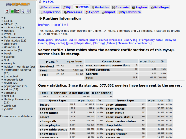Open the Synchronize tab
Image resolution: width=186 pixels, height=139 pixels.
[x=129, y=12]
